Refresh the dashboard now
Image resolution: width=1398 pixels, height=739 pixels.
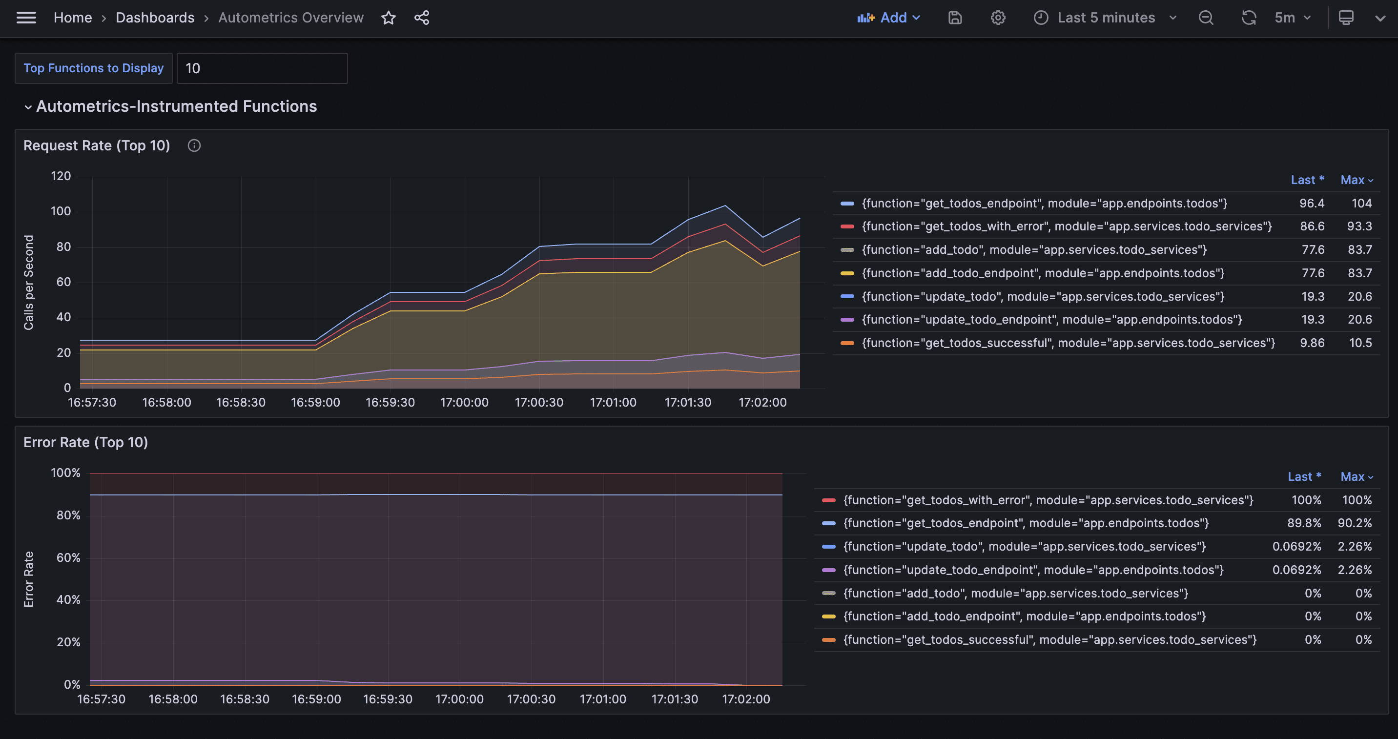click(1249, 18)
